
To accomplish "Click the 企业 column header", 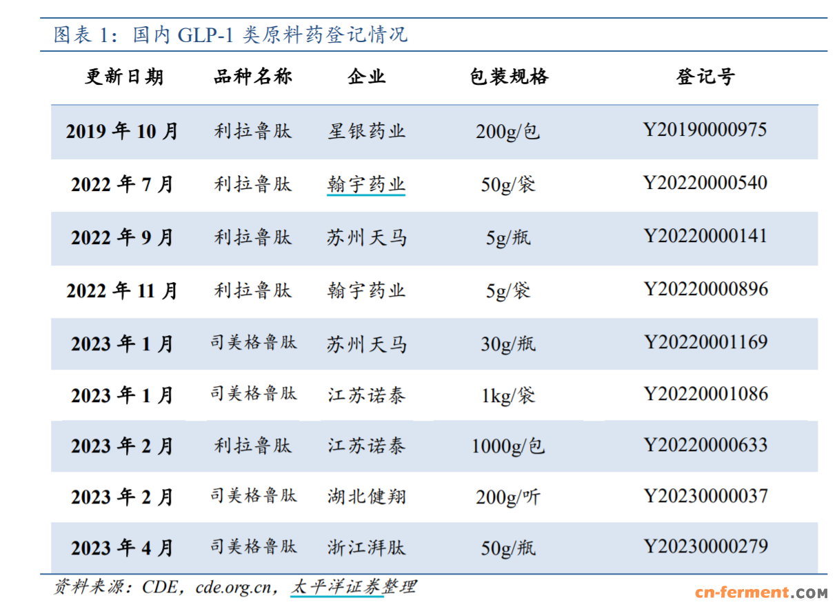I will pos(366,77).
